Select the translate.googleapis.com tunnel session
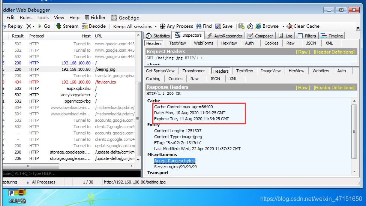Screen dimensions: 366x206 69,76
